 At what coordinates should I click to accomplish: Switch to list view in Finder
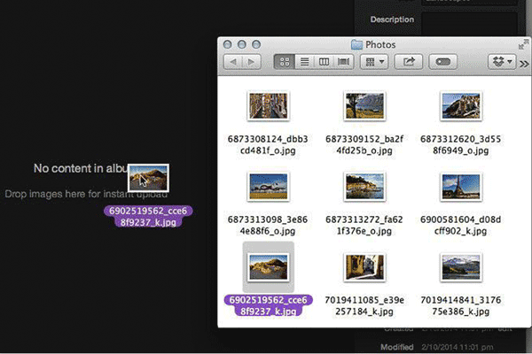[x=305, y=62]
